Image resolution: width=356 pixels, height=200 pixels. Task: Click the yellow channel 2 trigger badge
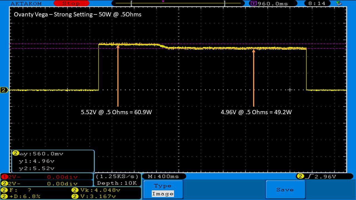(x=300, y=176)
